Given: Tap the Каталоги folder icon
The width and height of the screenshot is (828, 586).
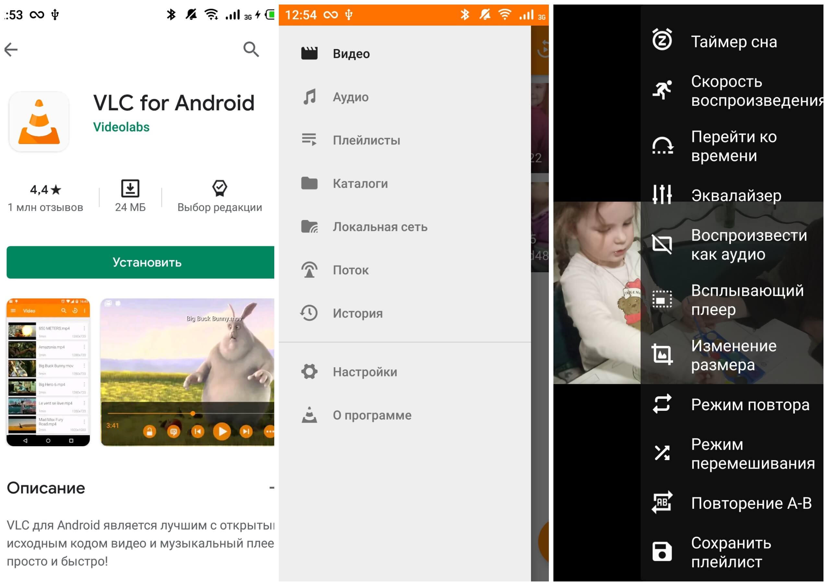Looking at the screenshot, I should point(309,183).
